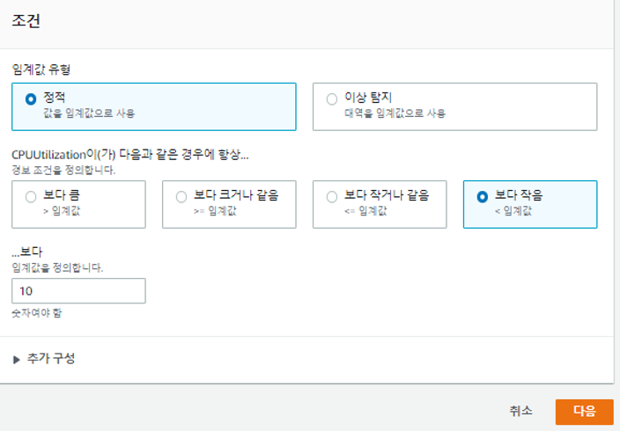This screenshot has height=431, width=620.
Task: Click the ...보다 label
Action: click(x=27, y=252)
